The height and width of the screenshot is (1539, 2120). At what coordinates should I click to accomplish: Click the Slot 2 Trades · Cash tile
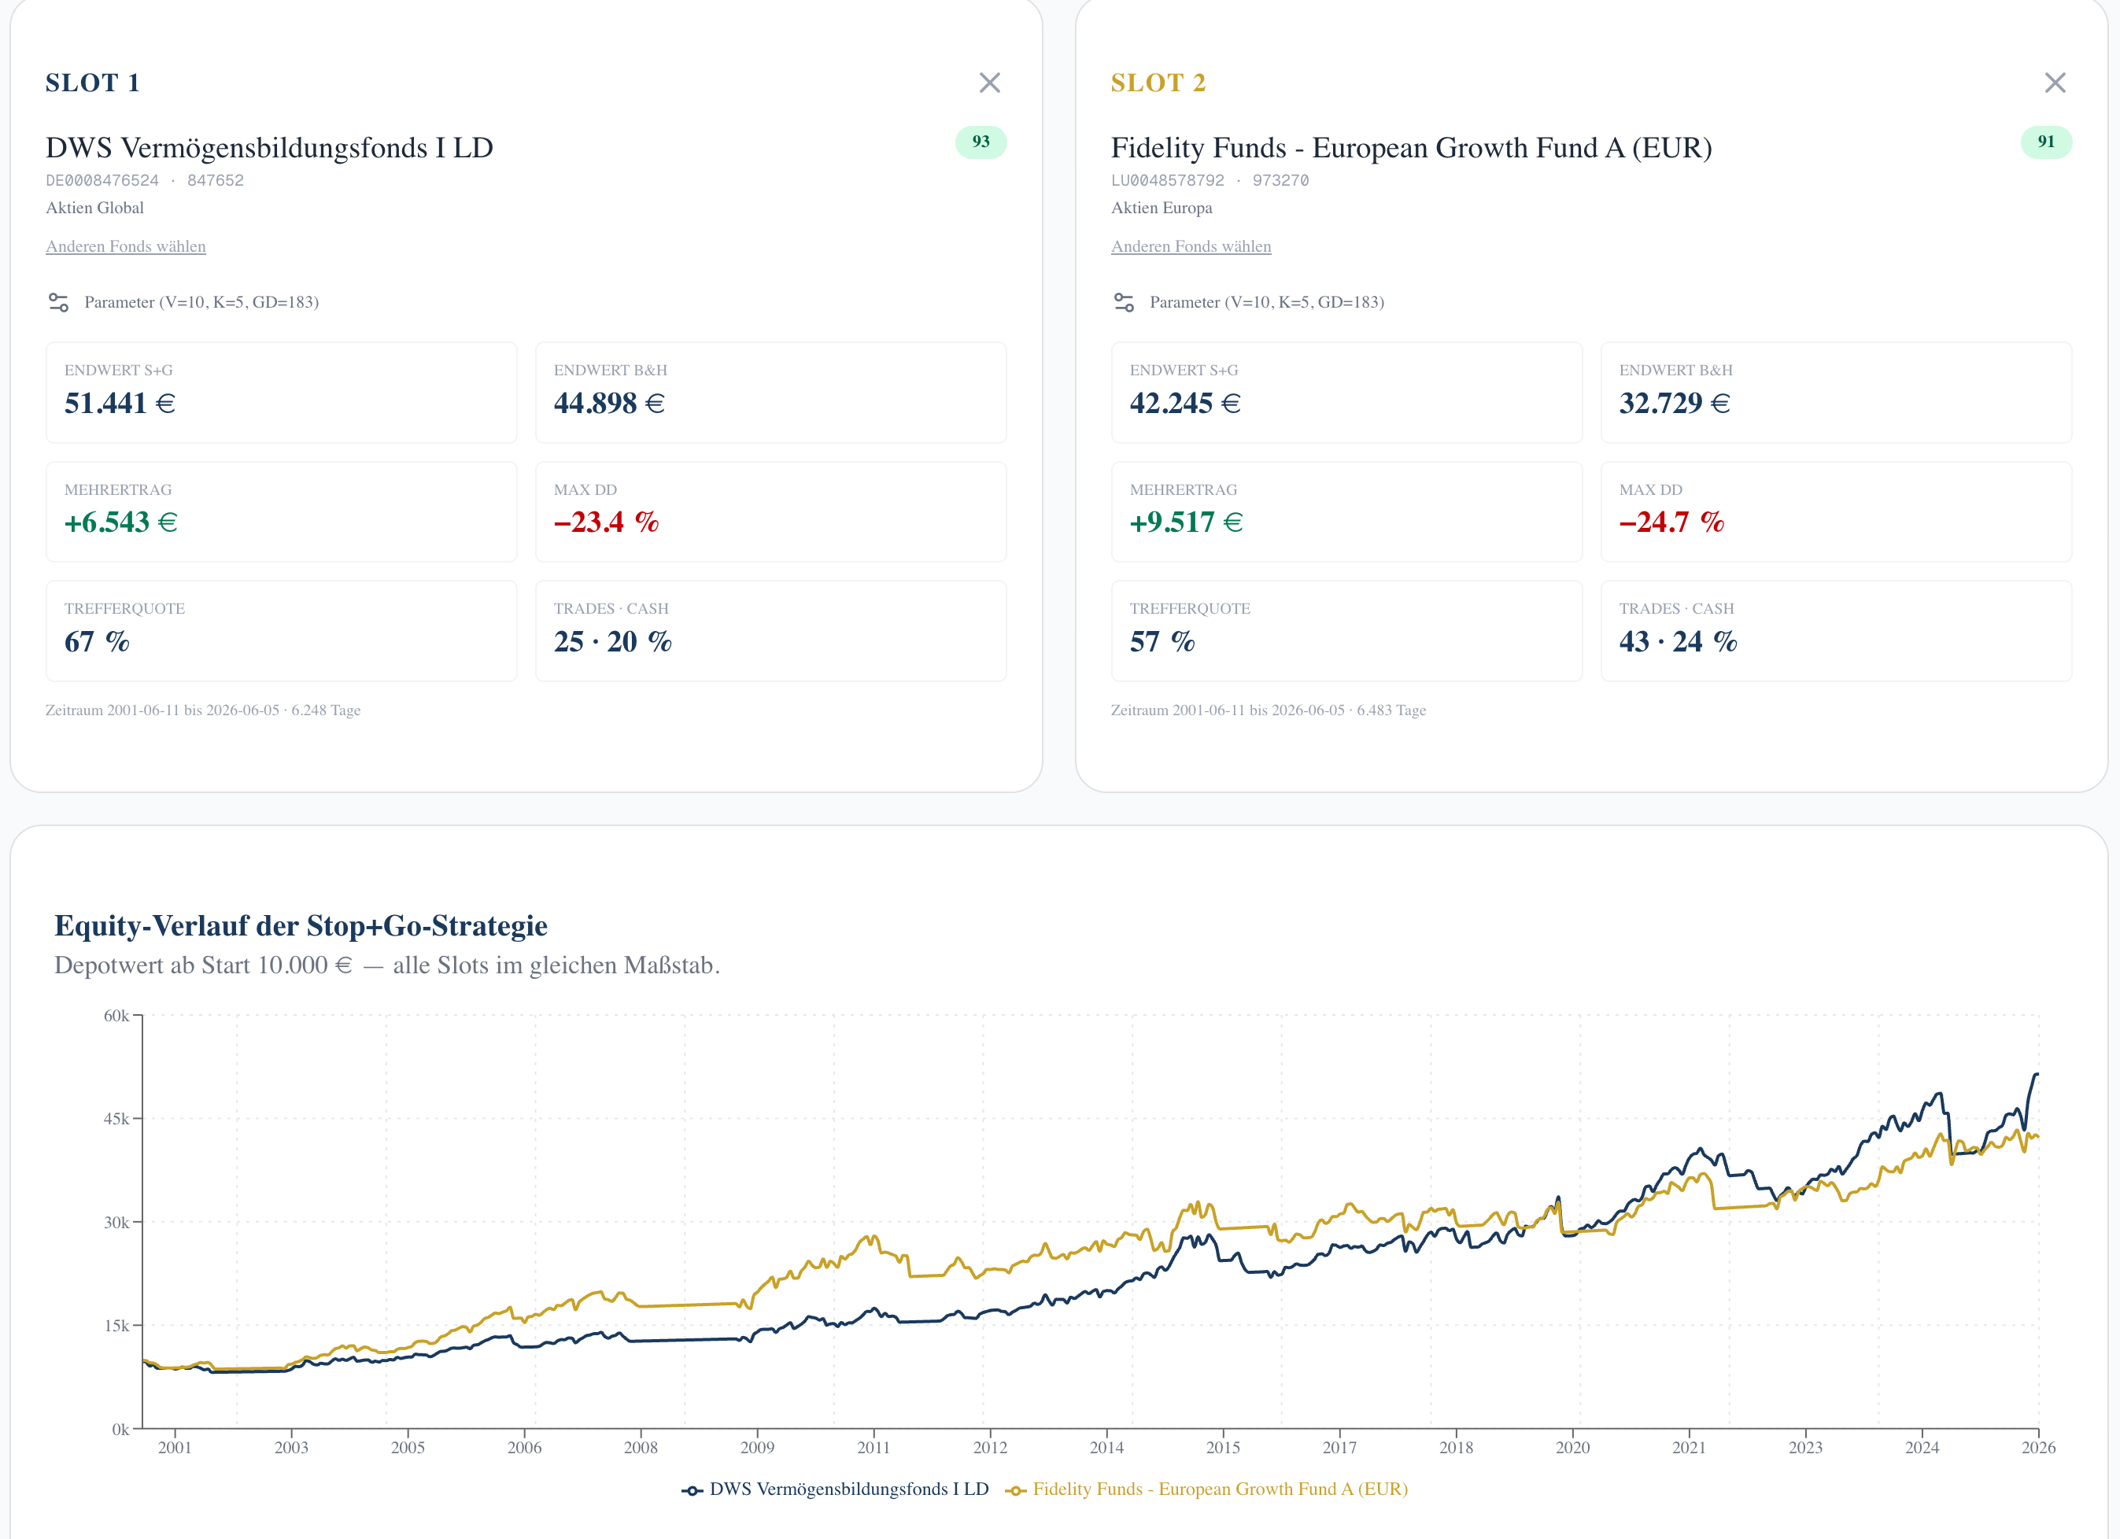click(1836, 631)
